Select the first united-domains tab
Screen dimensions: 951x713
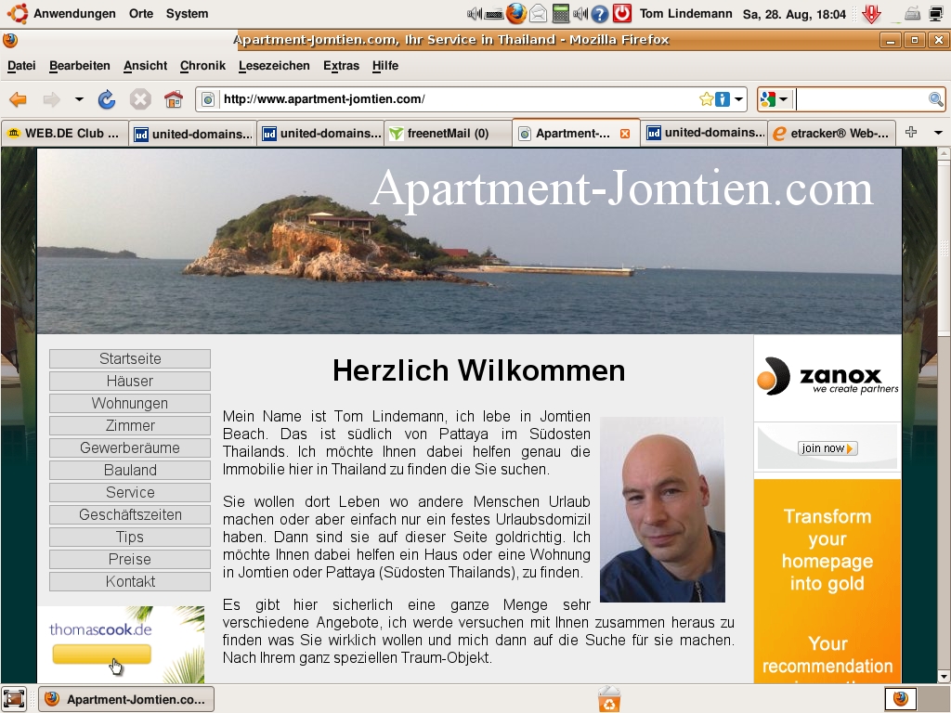click(193, 134)
